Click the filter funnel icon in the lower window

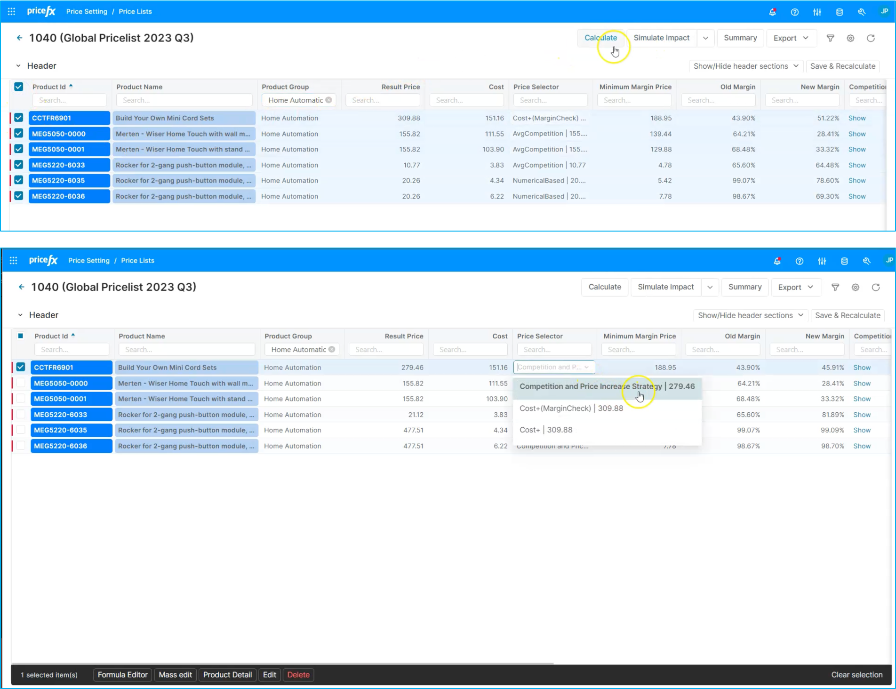(x=835, y=287)
